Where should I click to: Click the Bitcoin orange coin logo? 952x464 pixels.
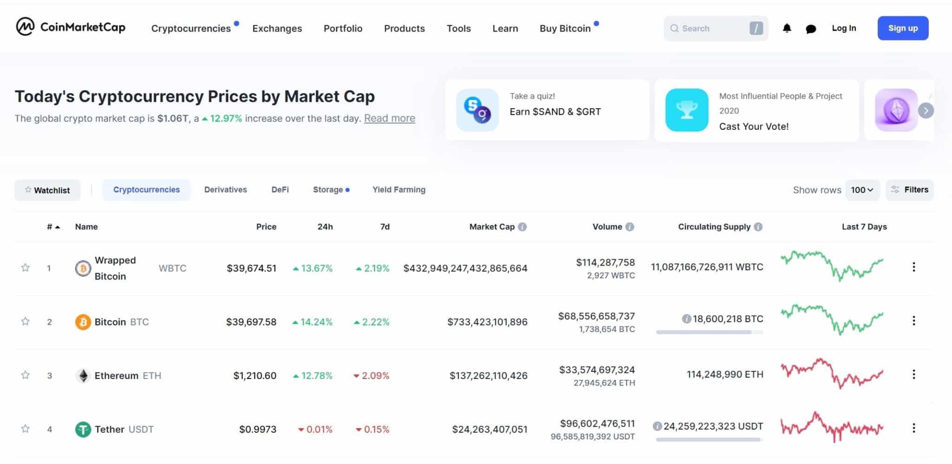point(83,322)
